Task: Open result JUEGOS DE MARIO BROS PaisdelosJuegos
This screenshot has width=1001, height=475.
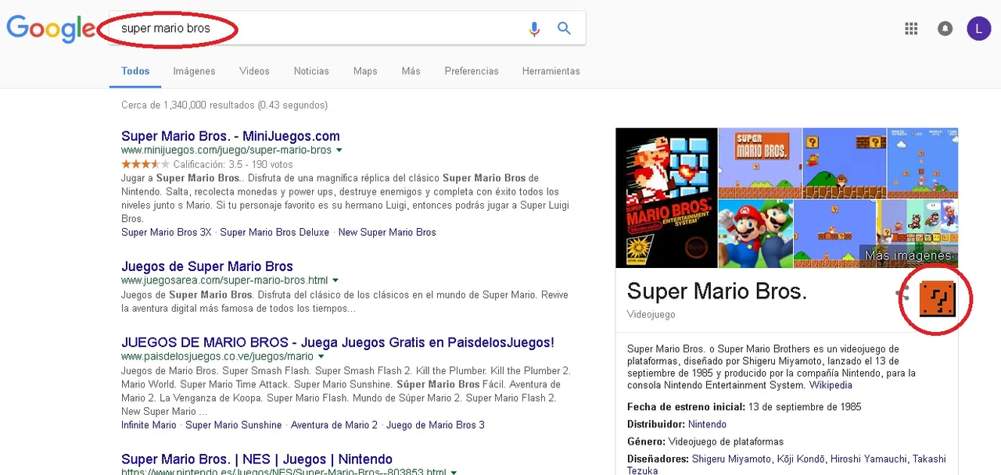Action: 338,342
